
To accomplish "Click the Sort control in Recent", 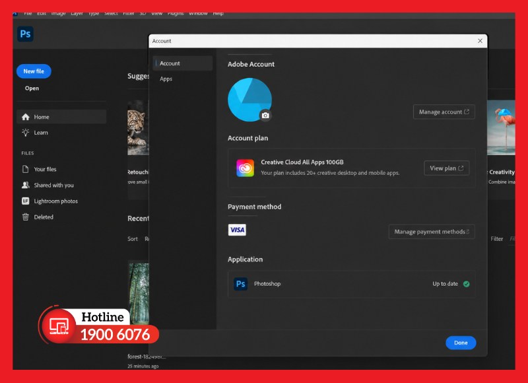I will [x=133, y=239].
